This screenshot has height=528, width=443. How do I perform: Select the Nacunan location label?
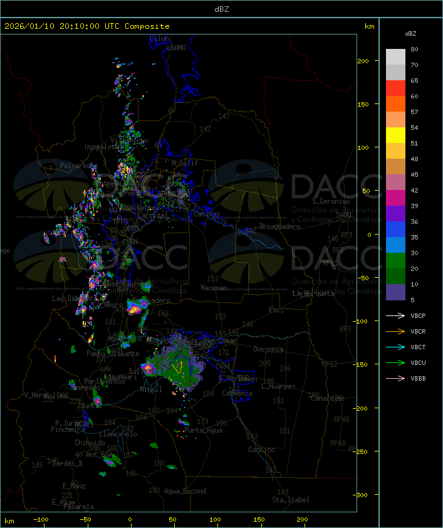[214, 288]
